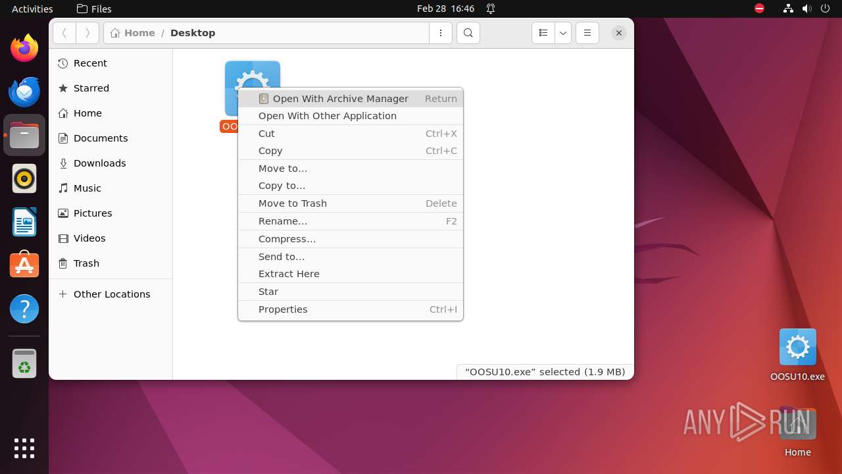842x474 pixels.
Task: Choose Open With Archive Manager
Action: 351,99
